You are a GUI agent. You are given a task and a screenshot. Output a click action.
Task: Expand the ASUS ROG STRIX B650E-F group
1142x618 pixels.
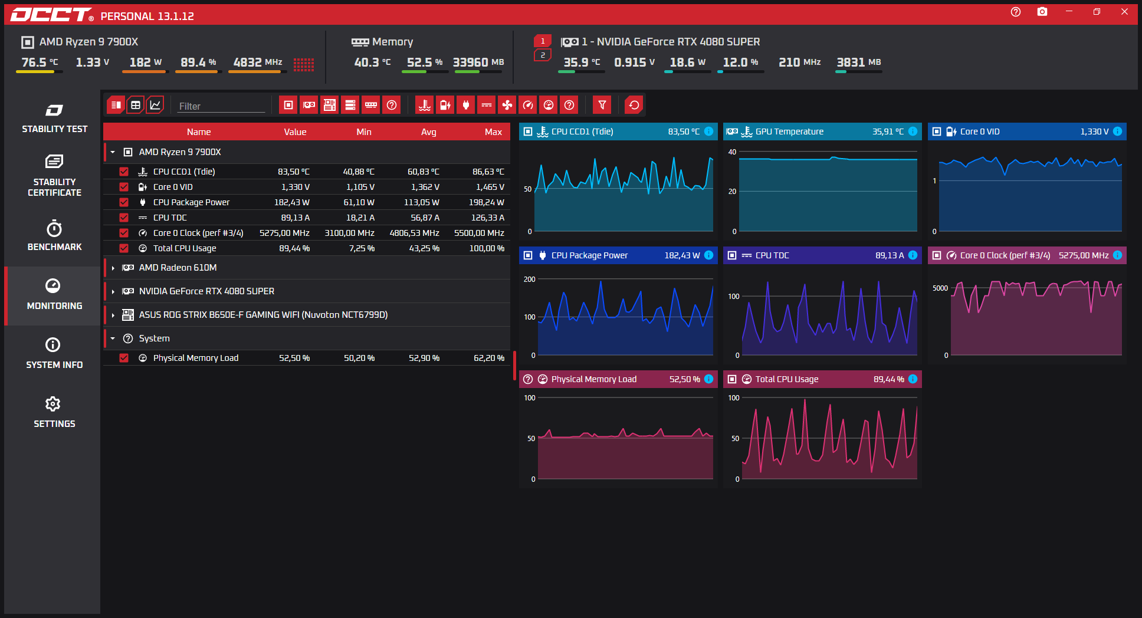click(113, 315)
